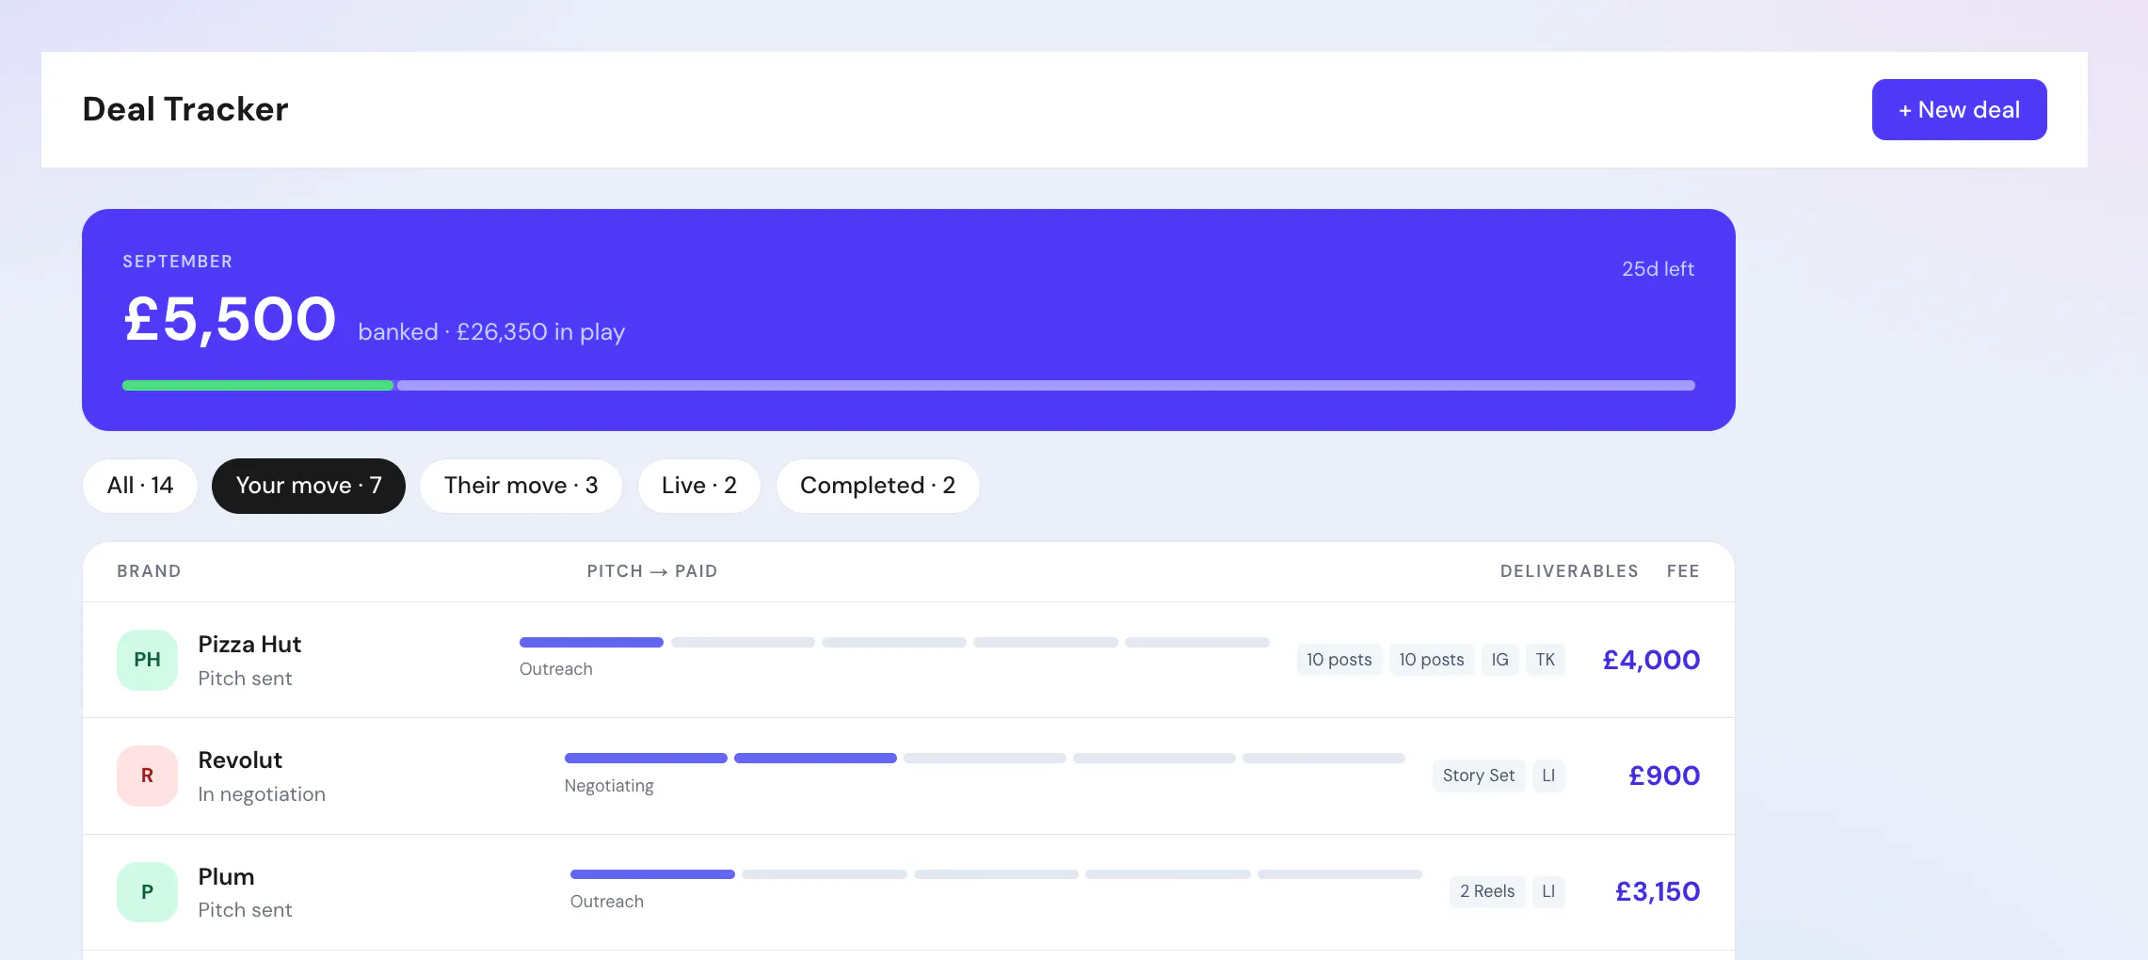Viewport: 2148px width, 960px height.
Task: Select the Your move · 7 filter
Action: (x=309, y=486)
